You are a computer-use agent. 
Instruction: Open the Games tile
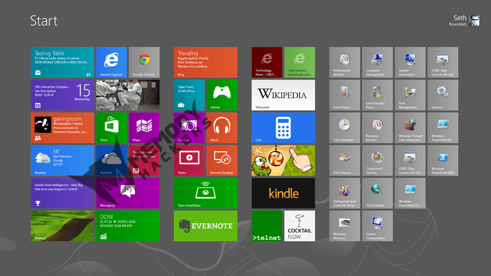[222, 95]
